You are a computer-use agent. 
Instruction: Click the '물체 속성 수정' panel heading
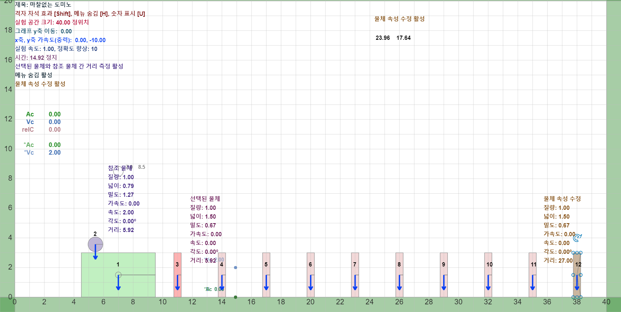562,199
